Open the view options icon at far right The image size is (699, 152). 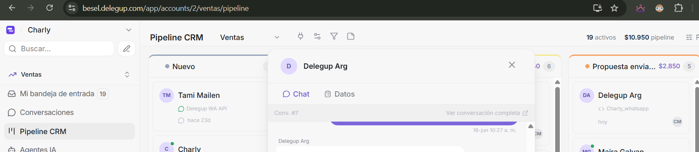click(x=689, y=37)
